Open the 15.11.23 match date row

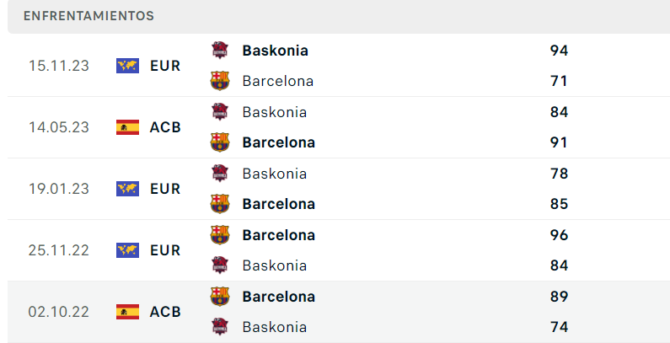point(58,66)
